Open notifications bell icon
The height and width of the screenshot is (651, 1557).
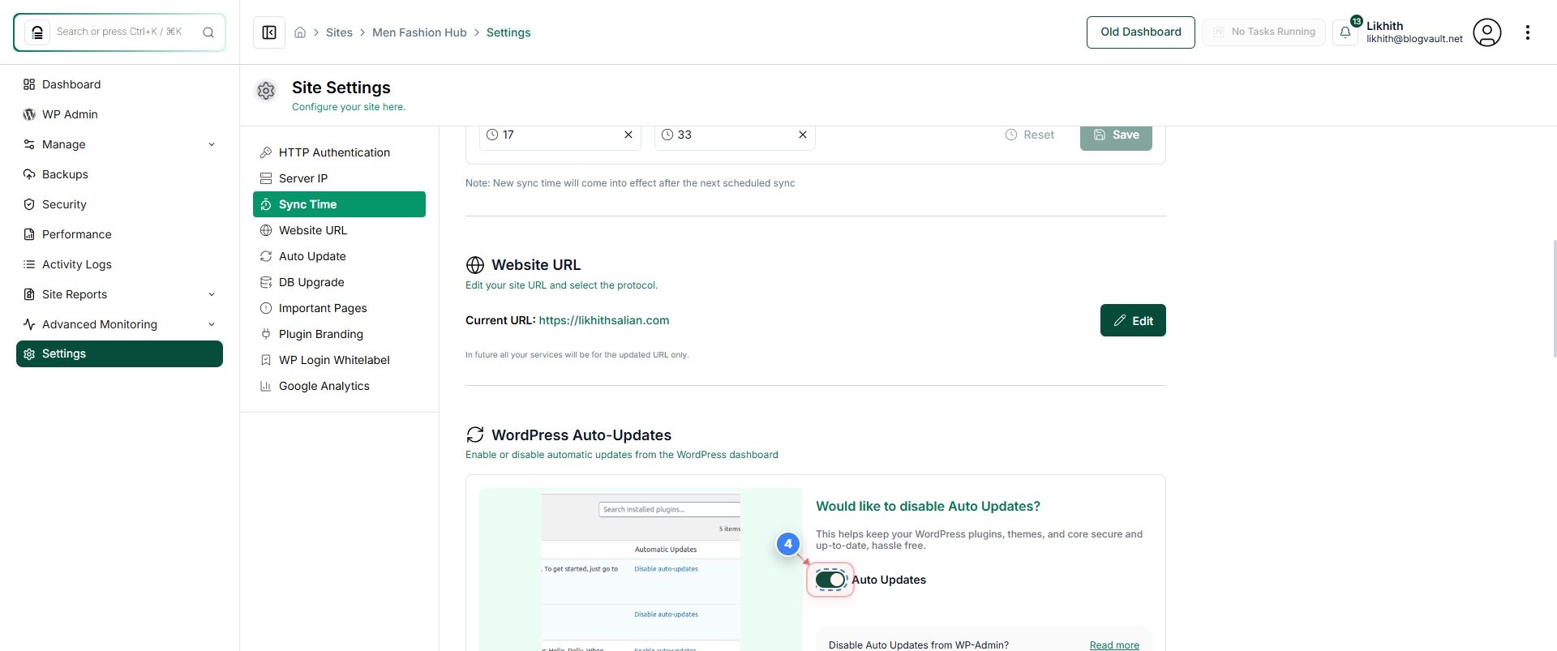1345,32
